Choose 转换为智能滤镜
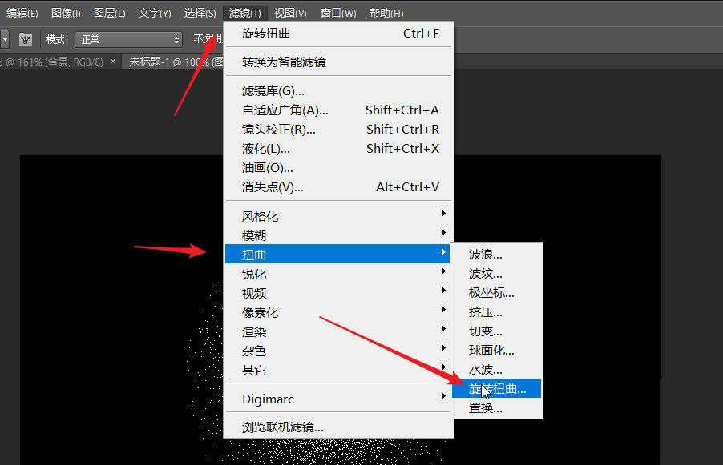Image resolution: width=723 pixels, height=465 pixels. click(338, 62)
